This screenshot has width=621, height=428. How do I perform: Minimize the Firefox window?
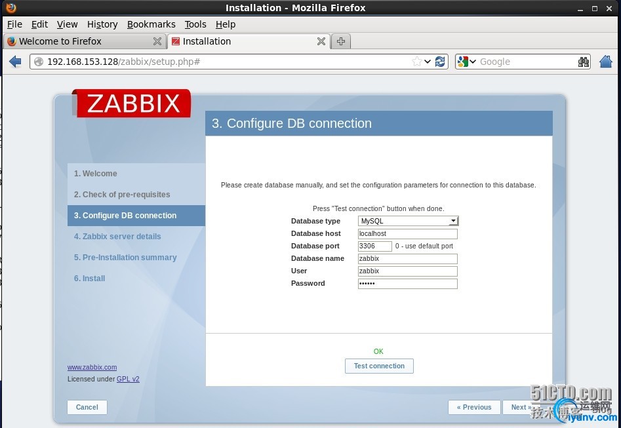(580, 9)
